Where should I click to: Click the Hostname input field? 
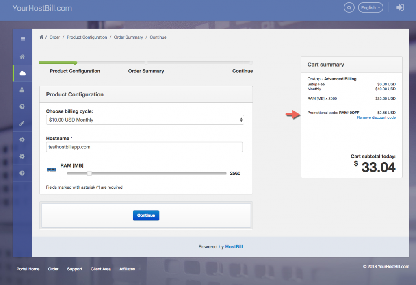144,147
